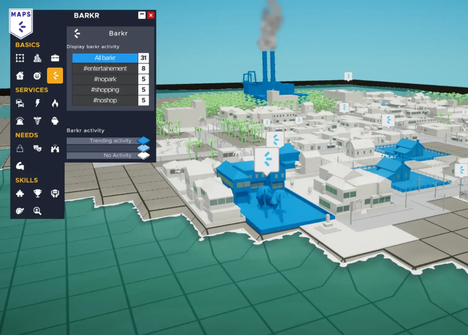
Task: Open the traffic map with cars icon
Action: 20,103
